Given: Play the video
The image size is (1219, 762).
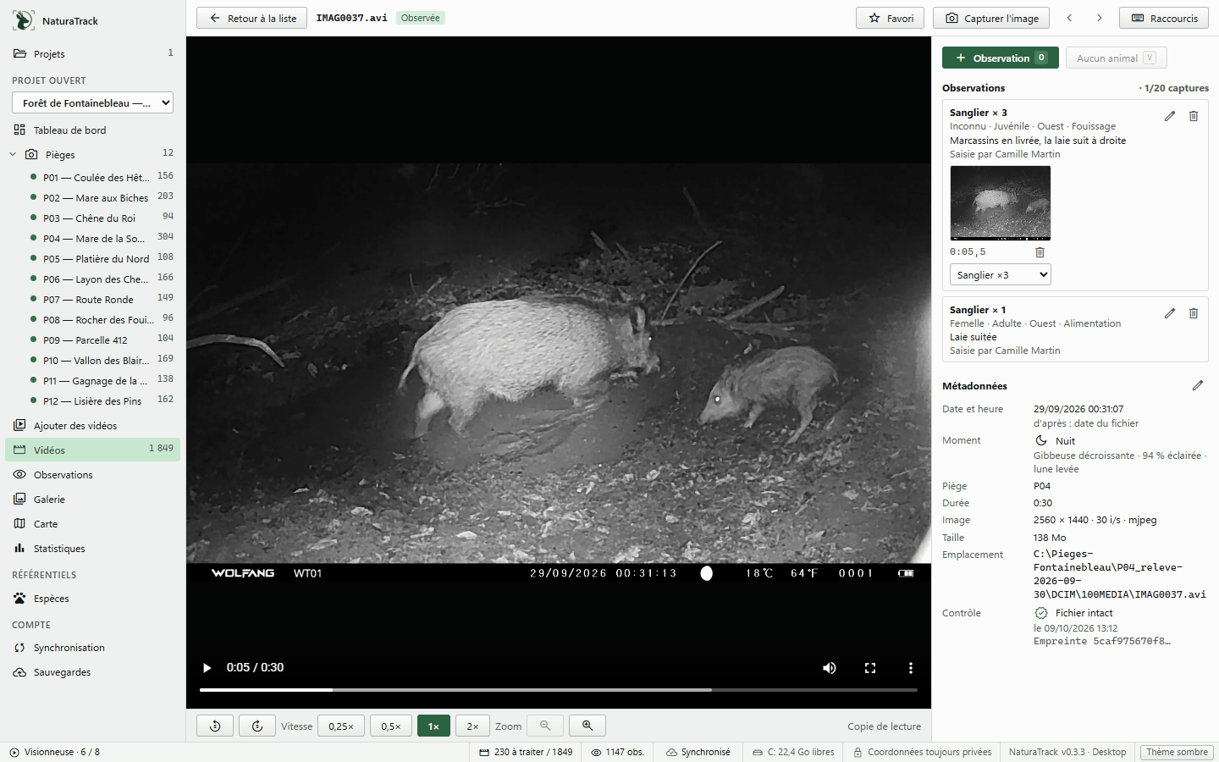Looking at the screenshot, I should (x=207, y=668).
